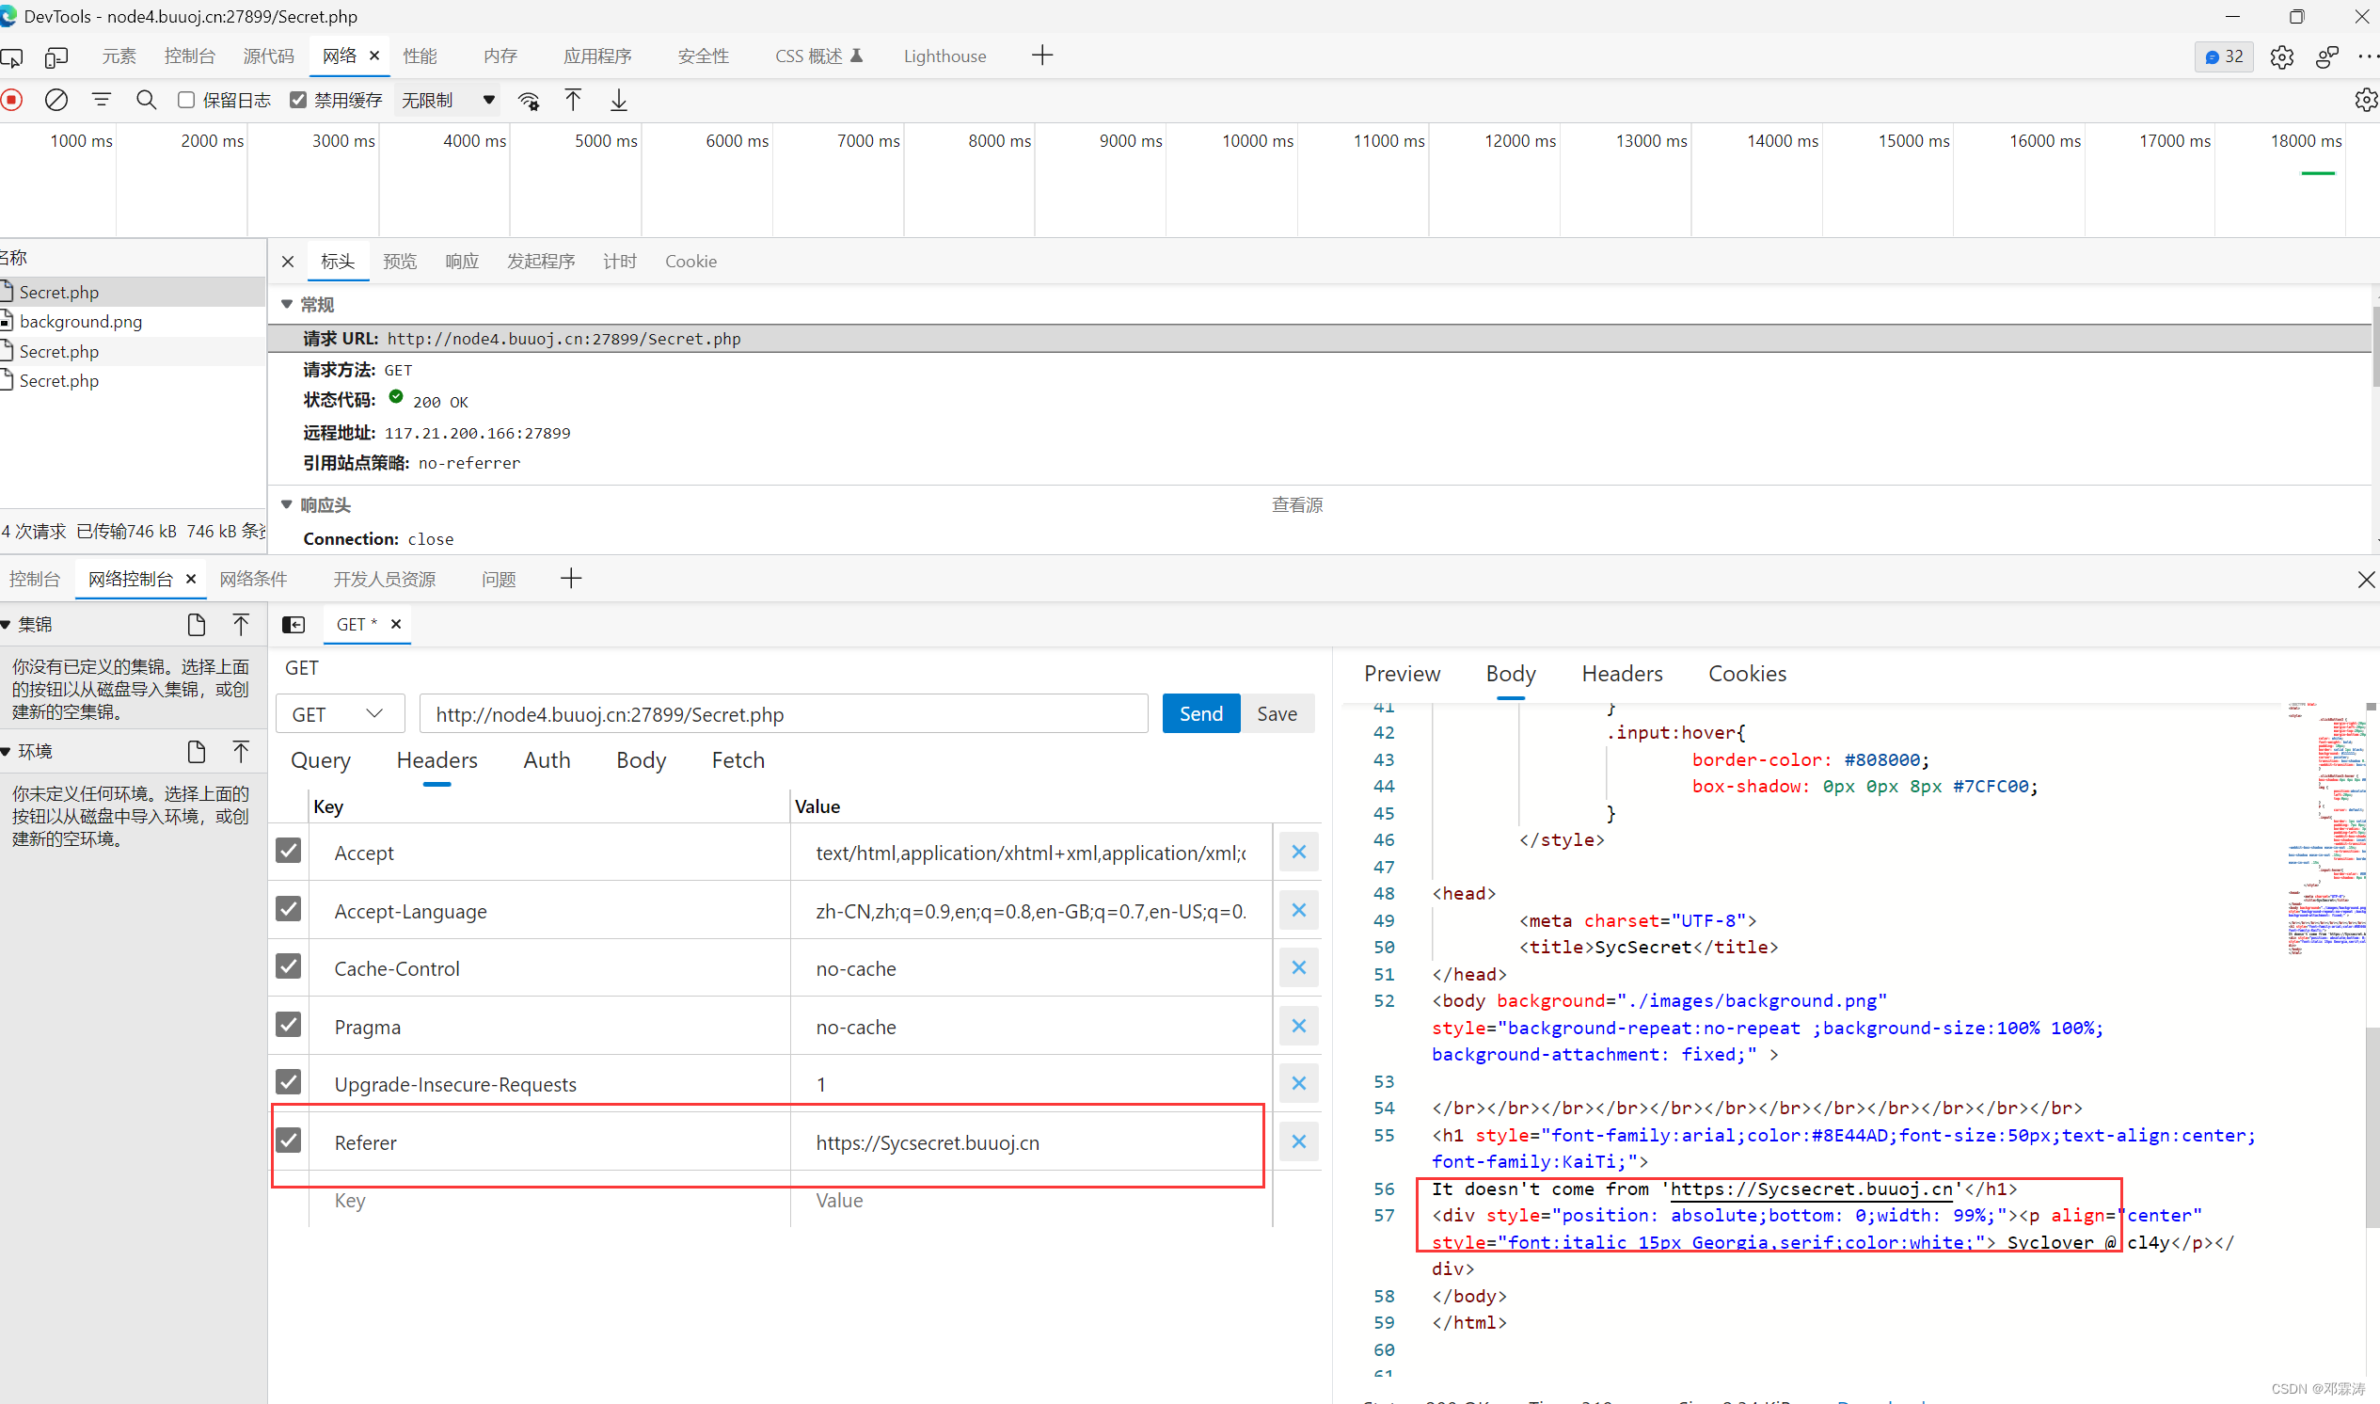This screenshot has height=1404, width=2380.
Task: Open DevTools settings gear
Action: [2281, 56]
